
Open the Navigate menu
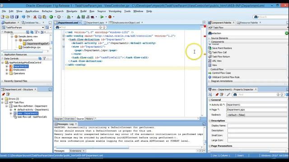[72, 11]
